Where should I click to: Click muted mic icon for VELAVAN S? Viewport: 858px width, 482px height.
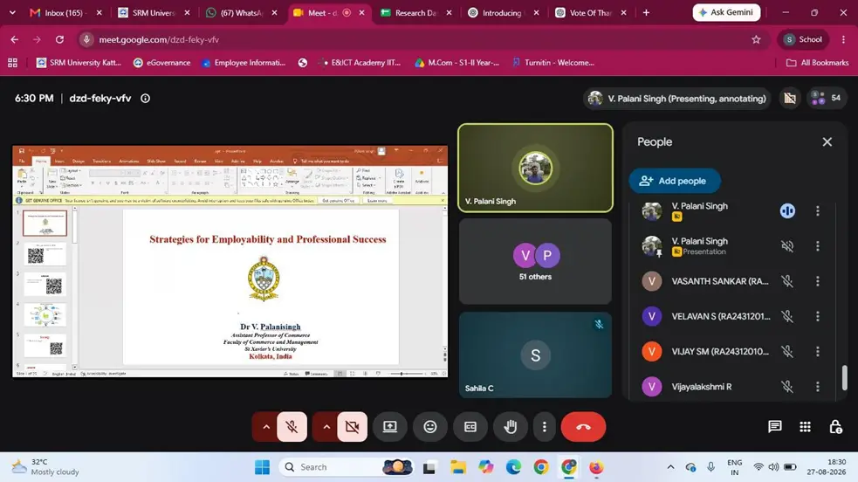pos(787,316)
